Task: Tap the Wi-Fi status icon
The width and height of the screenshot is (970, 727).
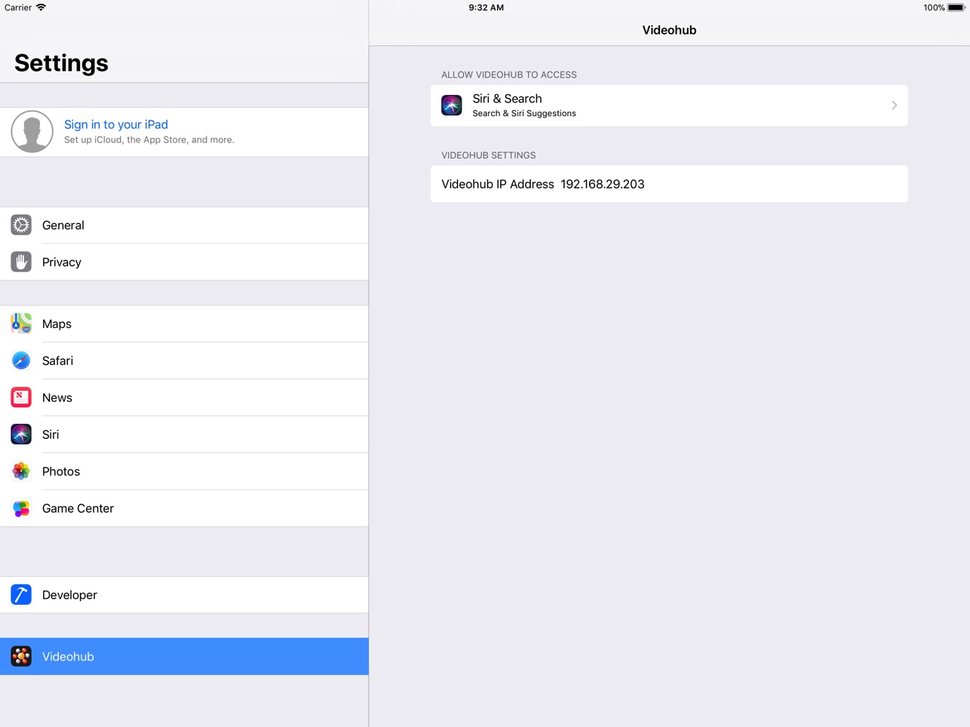Action: point(41,8)
